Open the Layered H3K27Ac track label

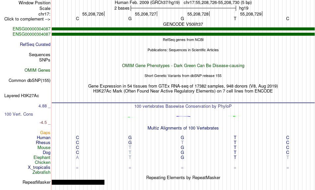22,96
